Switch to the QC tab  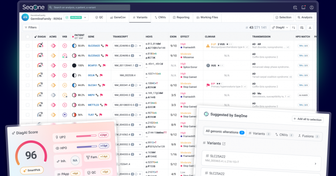click(99, 17)
